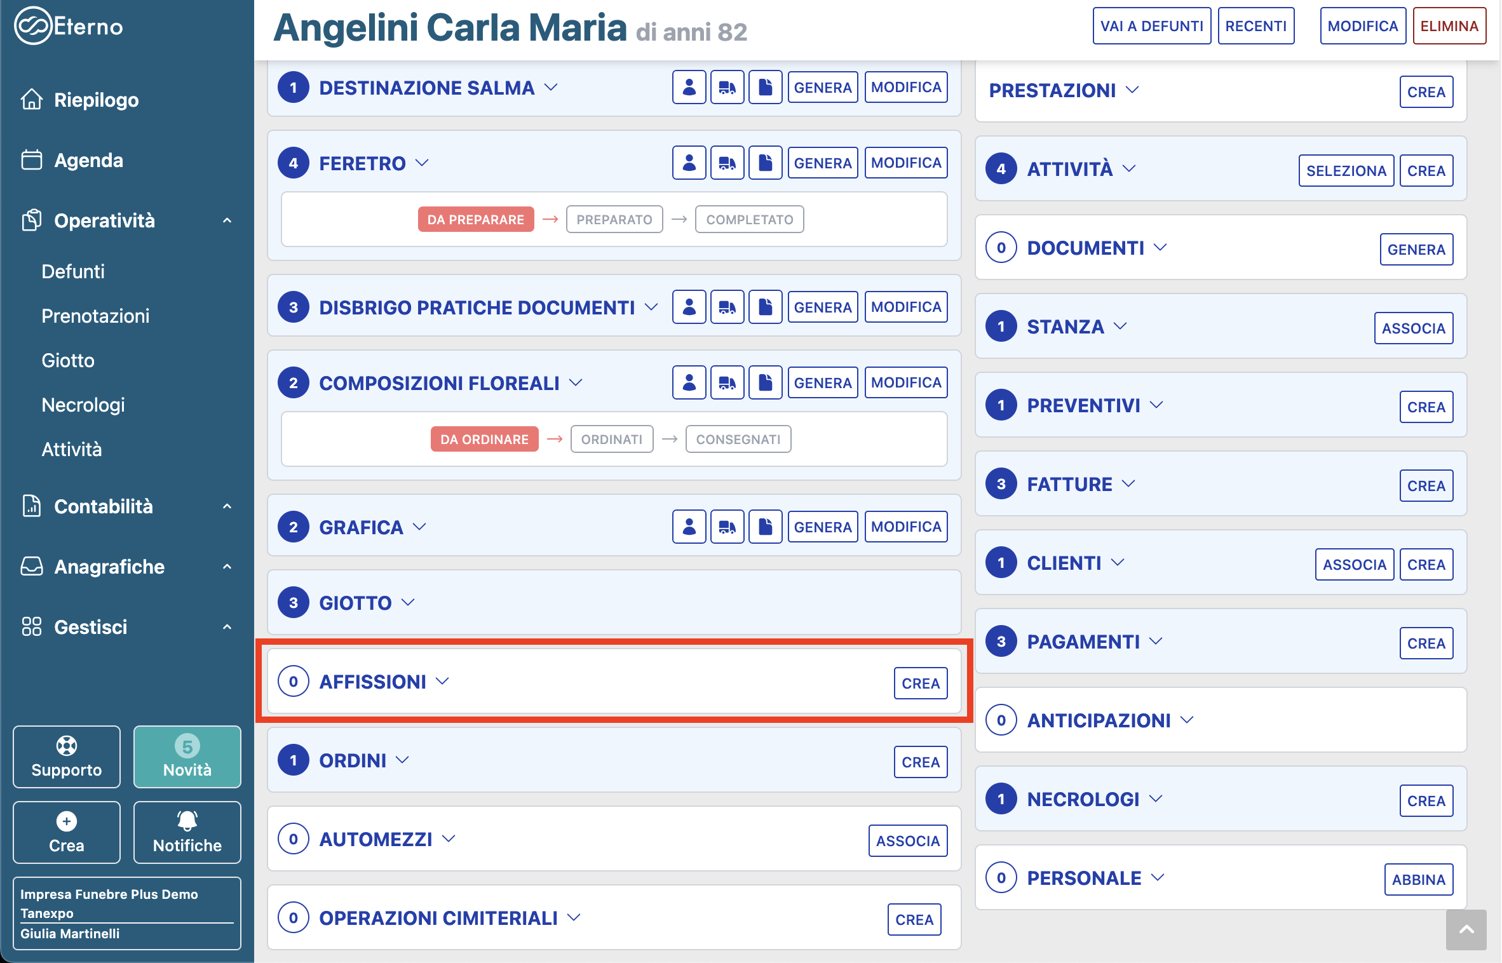Set Feretro status to Completato
This screenshot has height=963, width=1502.
click(x=749, y=220)
